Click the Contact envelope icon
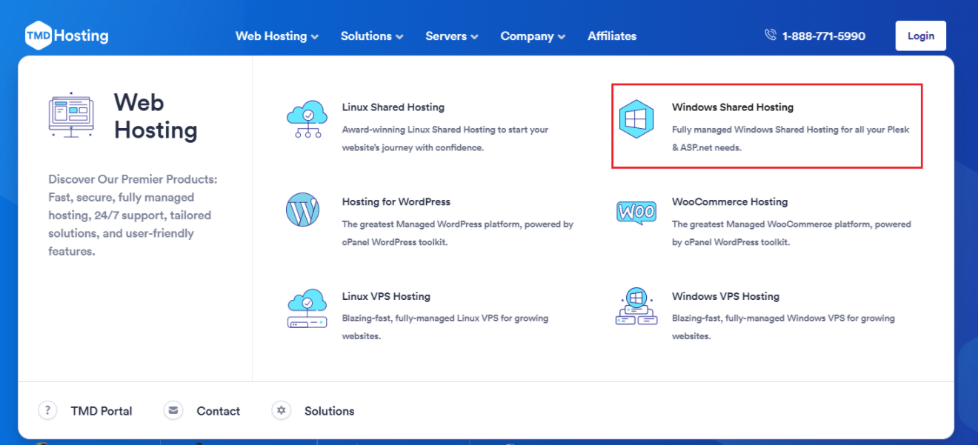The height and width of the screenshot is (445, 978). point(173,410)
